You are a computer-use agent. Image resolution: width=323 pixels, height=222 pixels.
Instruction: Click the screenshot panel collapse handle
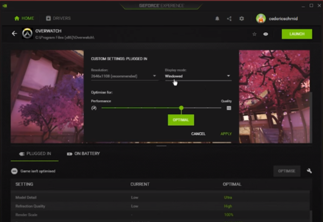[161, 146]
